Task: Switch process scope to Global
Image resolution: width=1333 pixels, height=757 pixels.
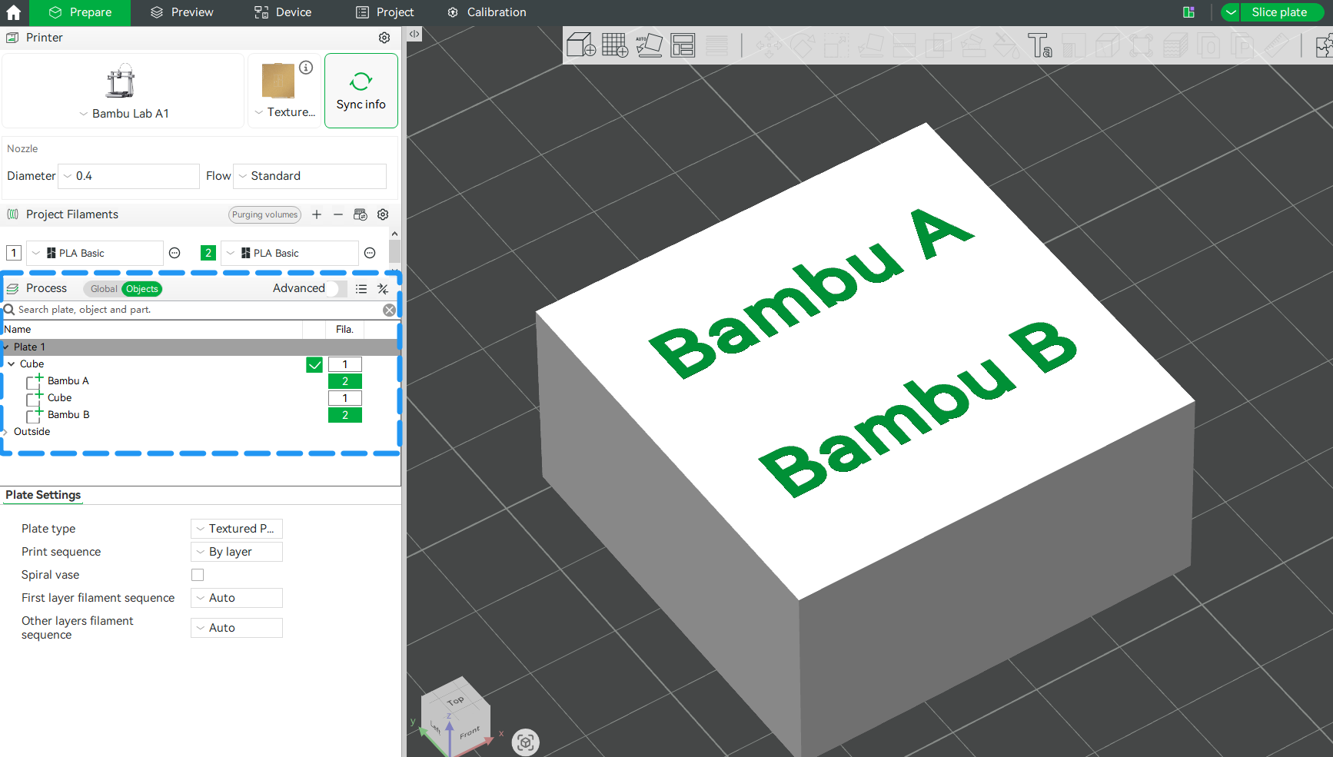Action: [x=104, y=289]
